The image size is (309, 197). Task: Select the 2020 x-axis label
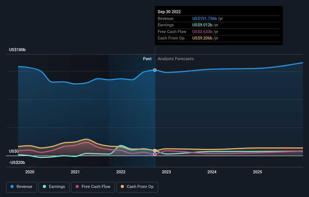click(x=30, y=172)
